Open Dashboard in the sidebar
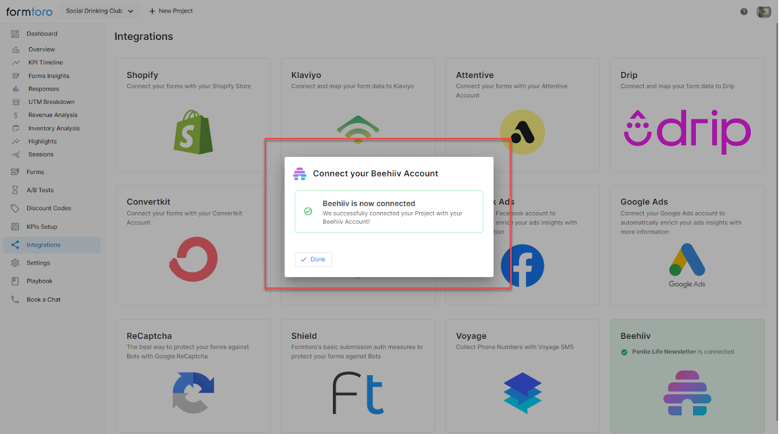 pyautogui.click(x=42, y=34)
